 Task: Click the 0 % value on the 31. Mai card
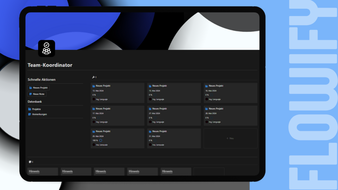pyautogui.click(x=151, y=141)
